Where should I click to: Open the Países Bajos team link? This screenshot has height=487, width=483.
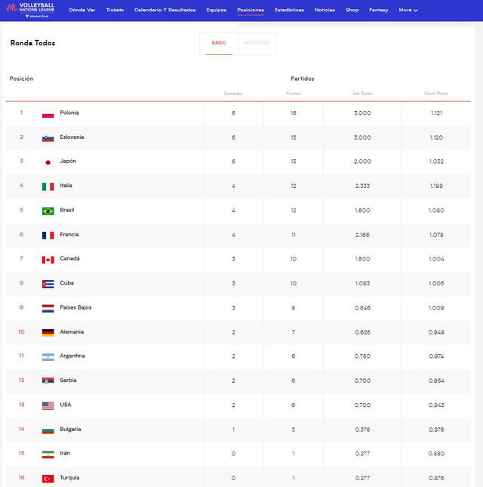tap(75, 307)
